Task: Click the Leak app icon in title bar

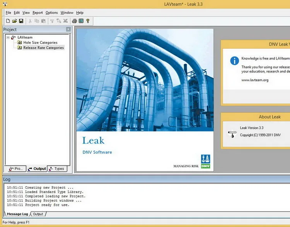Action: pos(5,4)
